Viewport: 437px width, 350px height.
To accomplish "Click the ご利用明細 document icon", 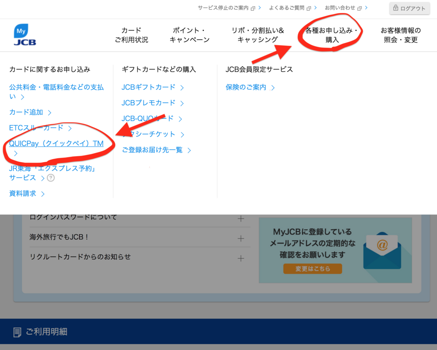I will [17, 332].
